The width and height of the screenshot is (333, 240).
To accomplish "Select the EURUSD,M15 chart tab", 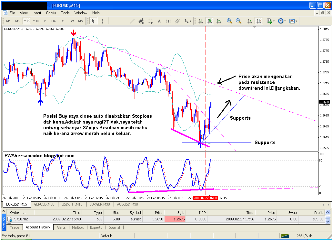I will pyautogui.click(x=16, y=204).
